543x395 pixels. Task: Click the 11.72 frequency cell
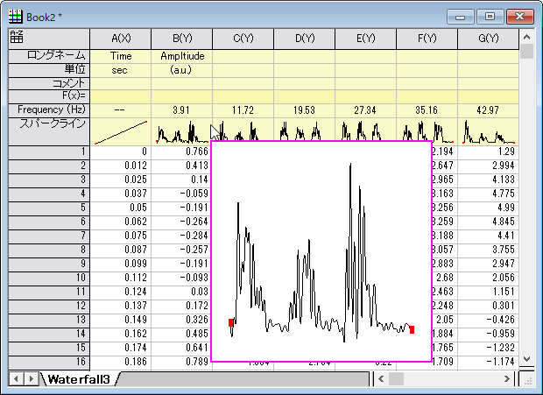coord(243,110)
